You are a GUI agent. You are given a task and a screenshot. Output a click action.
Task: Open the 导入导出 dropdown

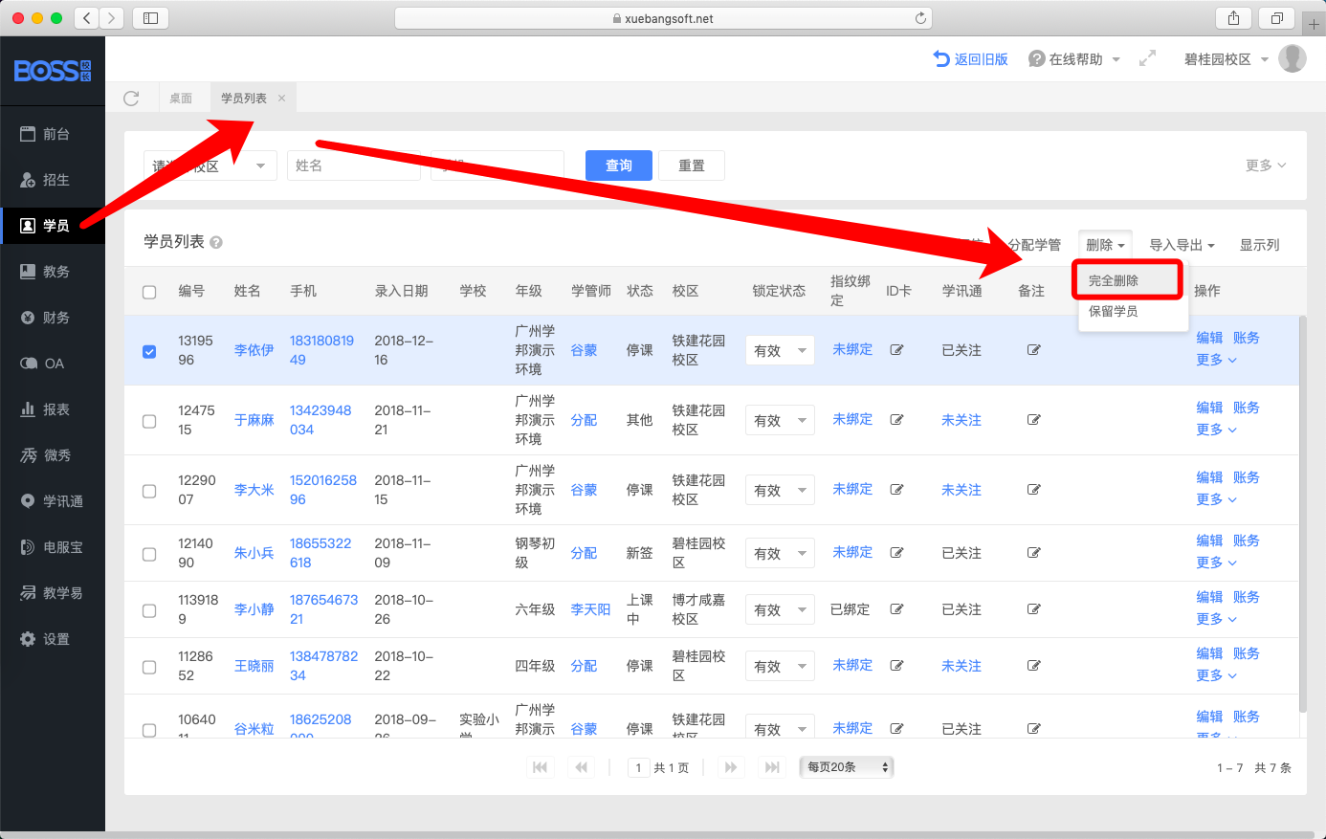coord(1182,245)
